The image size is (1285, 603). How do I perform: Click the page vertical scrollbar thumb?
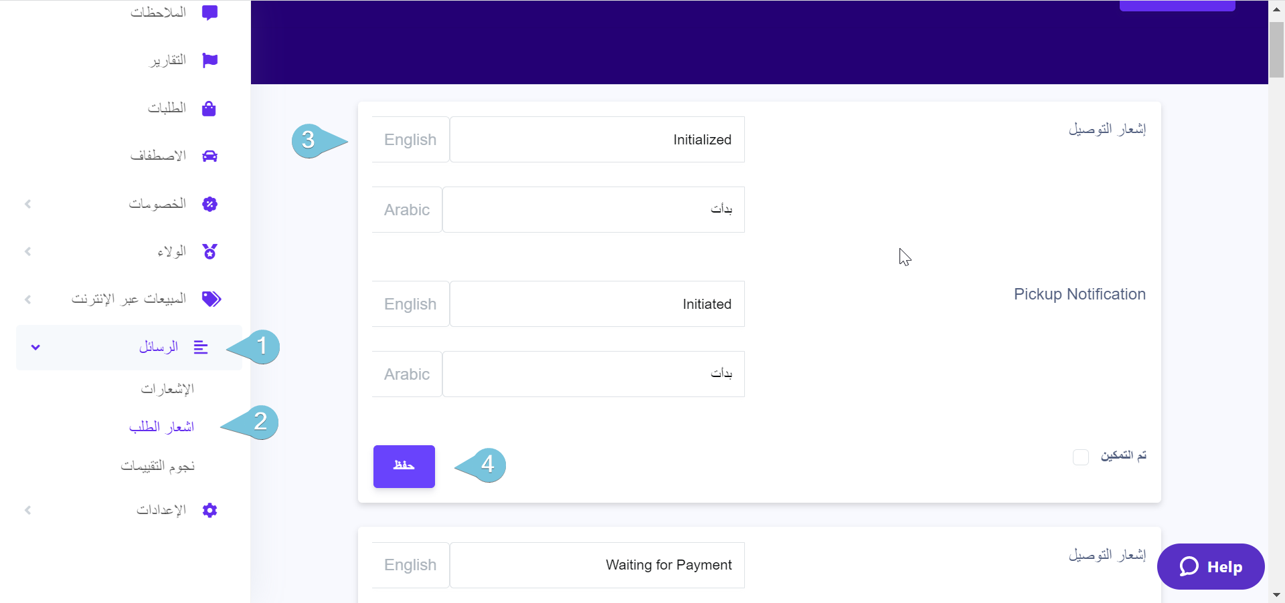tap(1276, 49)
